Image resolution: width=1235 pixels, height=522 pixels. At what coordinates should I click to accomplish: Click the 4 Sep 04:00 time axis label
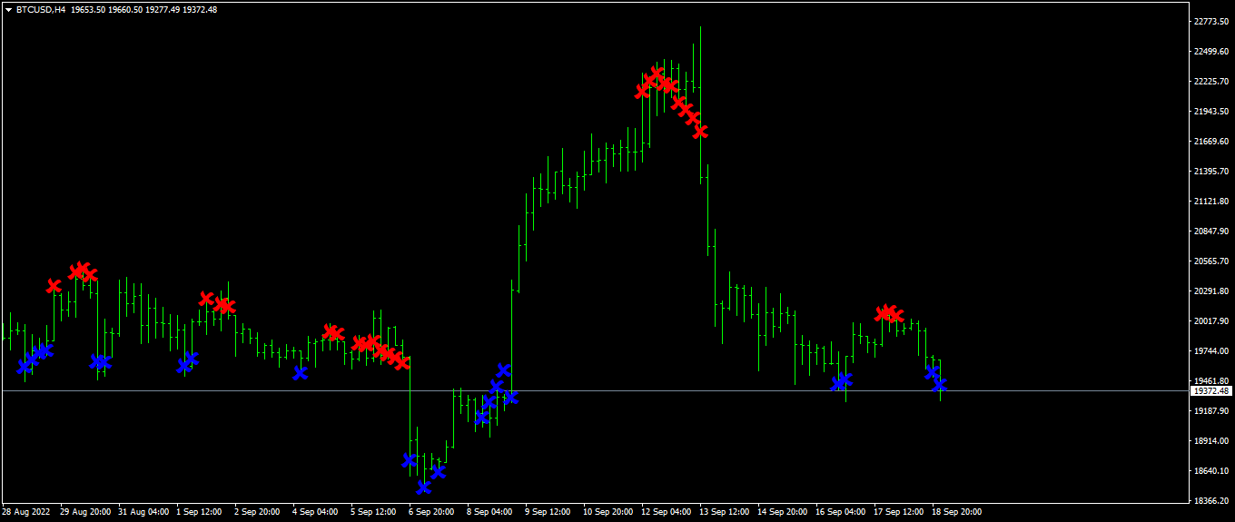(x=315, y=511)
